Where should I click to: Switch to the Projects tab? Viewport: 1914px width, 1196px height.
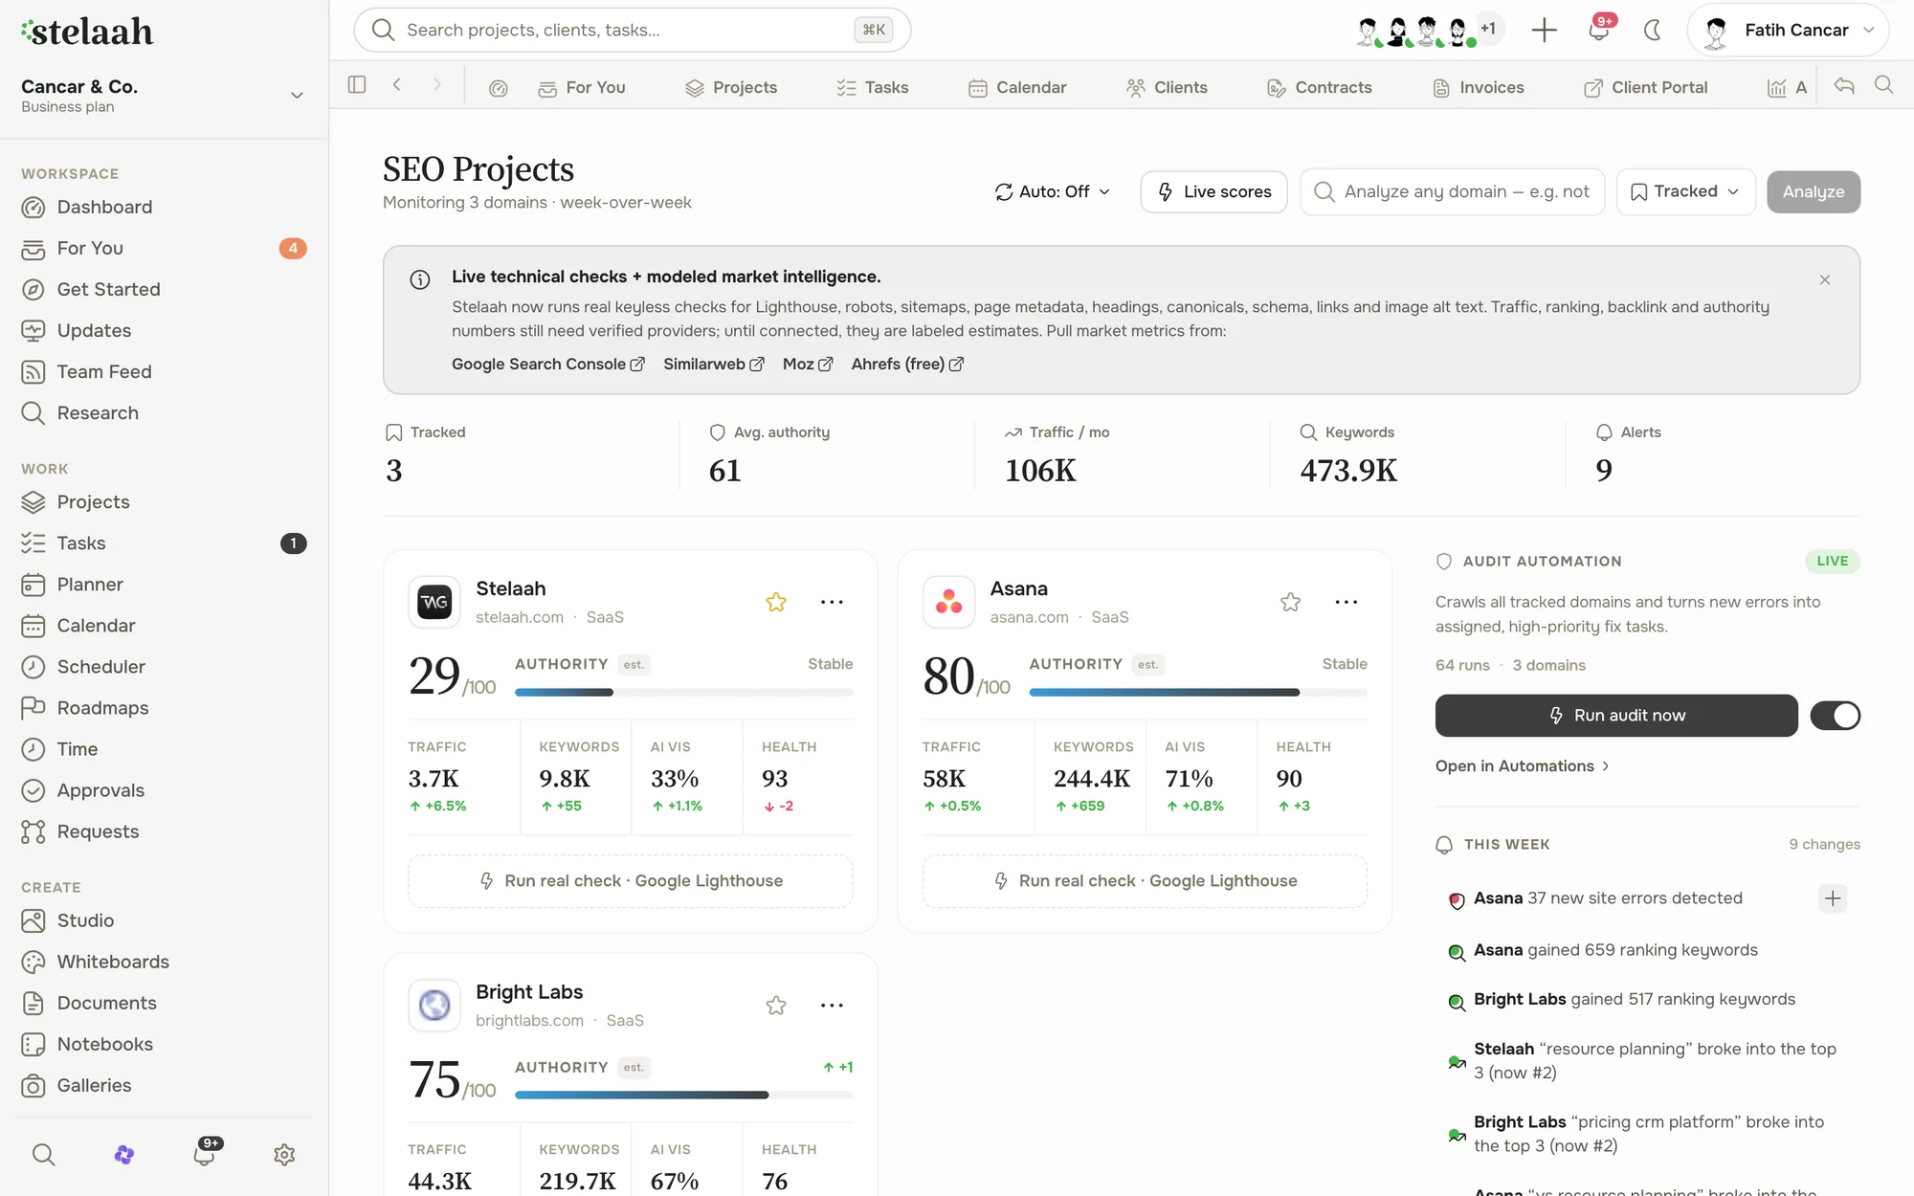click(x=731, y=88)
